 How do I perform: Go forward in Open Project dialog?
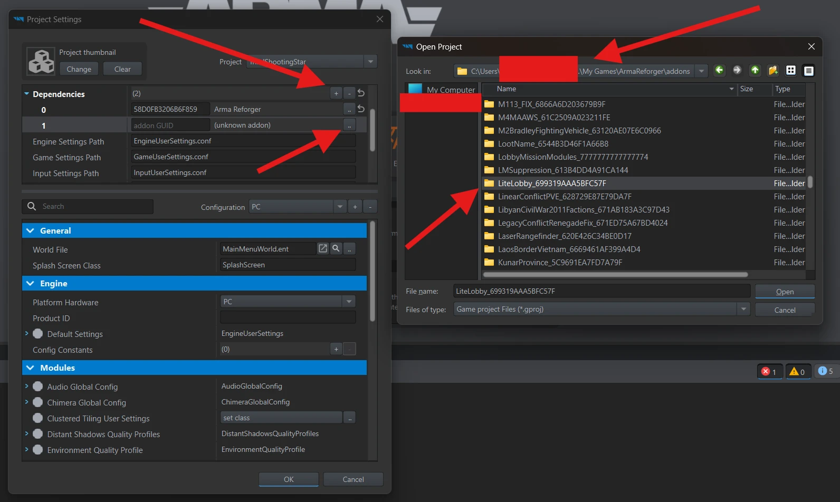pos(737,70)
